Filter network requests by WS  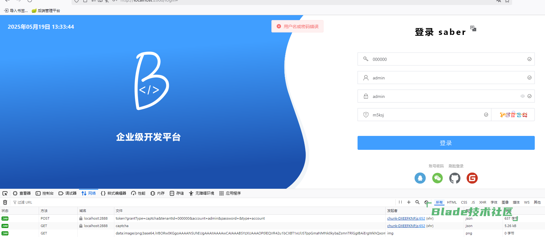tap(527, 202)
